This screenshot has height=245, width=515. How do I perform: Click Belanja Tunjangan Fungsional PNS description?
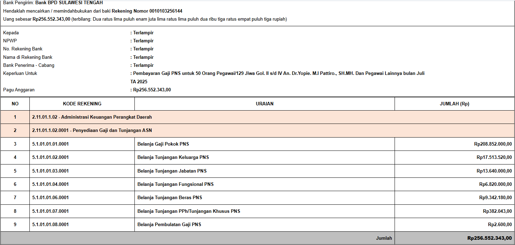click(175, 184)
